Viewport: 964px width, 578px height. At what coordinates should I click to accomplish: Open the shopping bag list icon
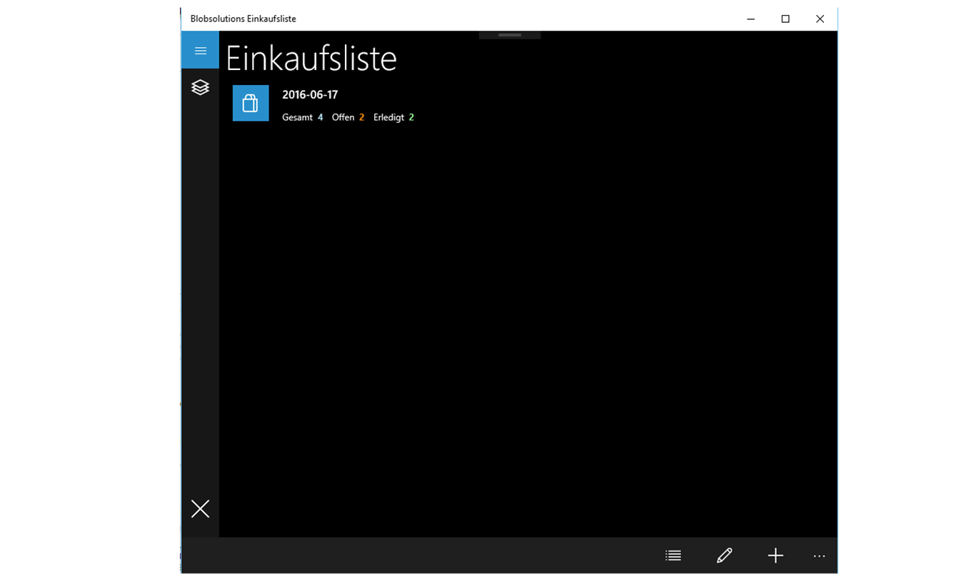(x=251, y=103)
